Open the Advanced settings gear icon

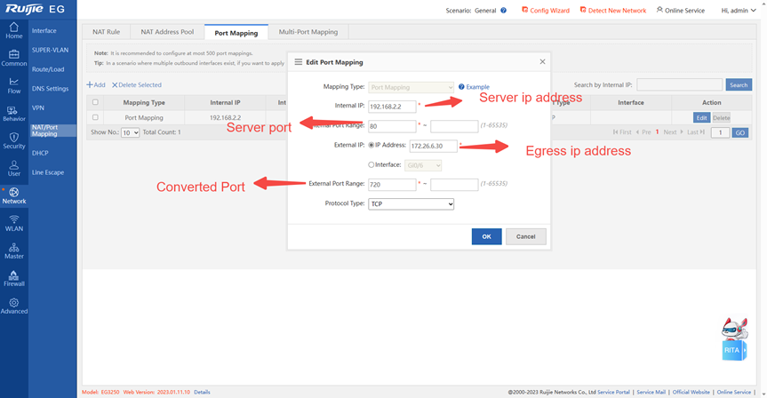[x=13, y=306]
